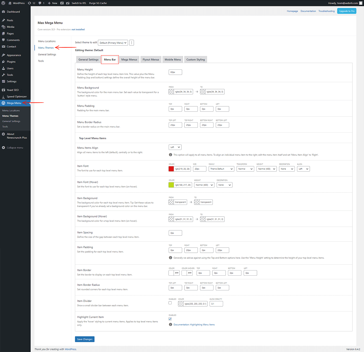Open Item Font (Hover) decoration dropdown
The image size is (364, 352).
click(x=224, y=185)
